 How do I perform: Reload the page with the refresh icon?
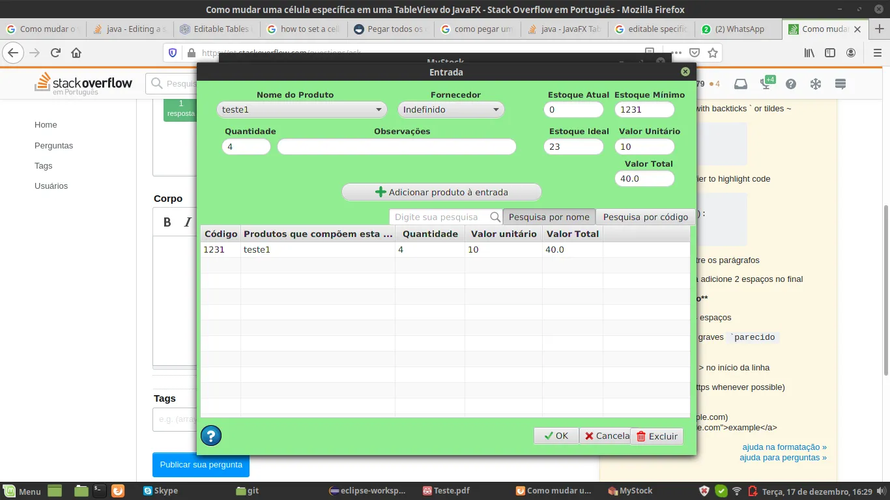pos(55,53)
